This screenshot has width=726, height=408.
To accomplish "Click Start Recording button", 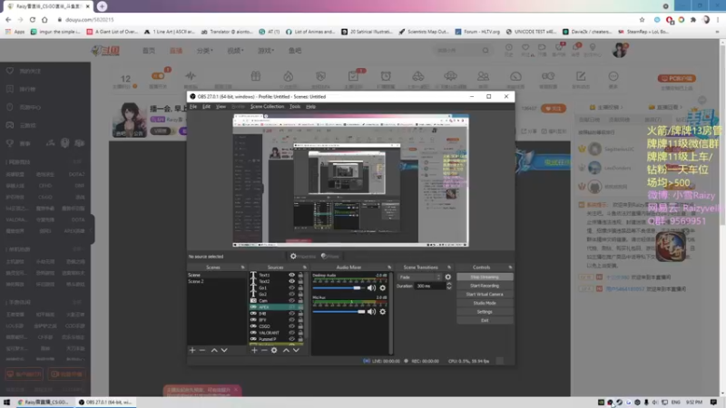I will (485, 286).
